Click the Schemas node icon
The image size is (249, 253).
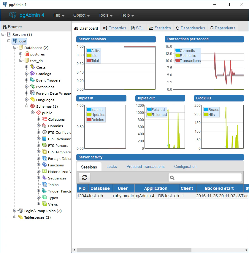pyautogui.click(x=33, y=106)
